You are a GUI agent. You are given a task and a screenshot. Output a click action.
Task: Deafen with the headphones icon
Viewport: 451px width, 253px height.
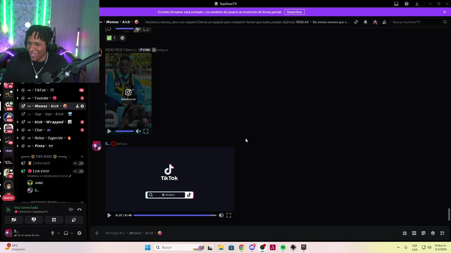(x=66, y=233)
